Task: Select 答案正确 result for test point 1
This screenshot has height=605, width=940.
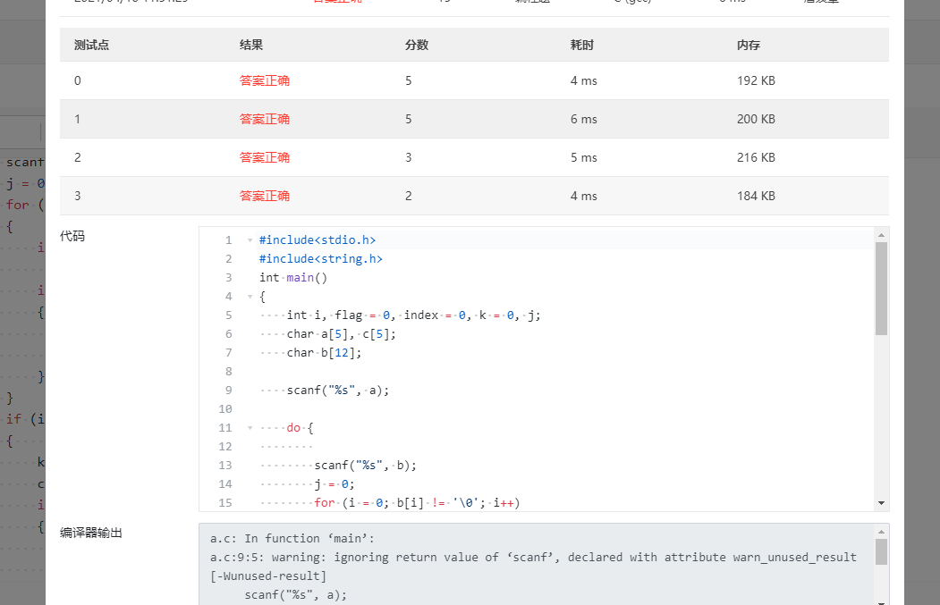Action: coord(265,119)
